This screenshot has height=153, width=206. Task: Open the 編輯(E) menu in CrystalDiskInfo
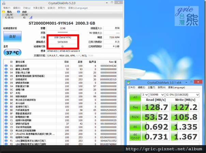[17, 8]
